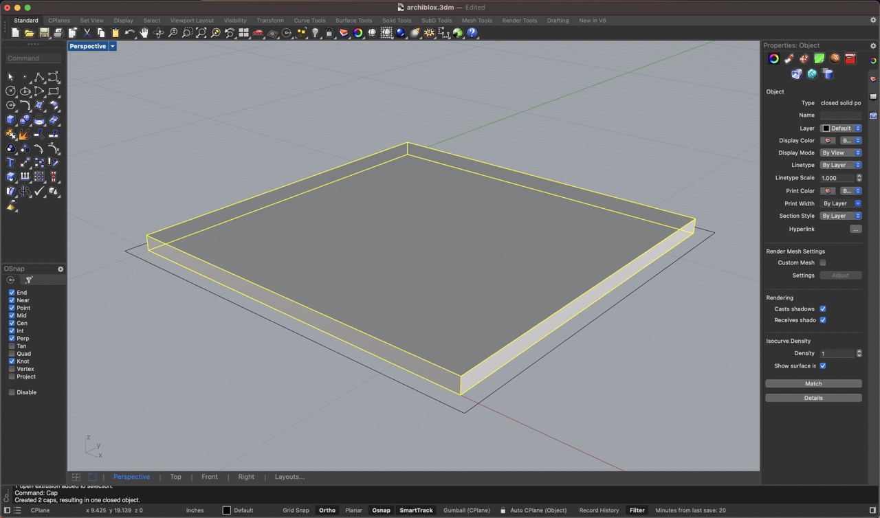Select the Ellipse tool in sidebar
Screen dimensions: 880x518
pos(25,91)
